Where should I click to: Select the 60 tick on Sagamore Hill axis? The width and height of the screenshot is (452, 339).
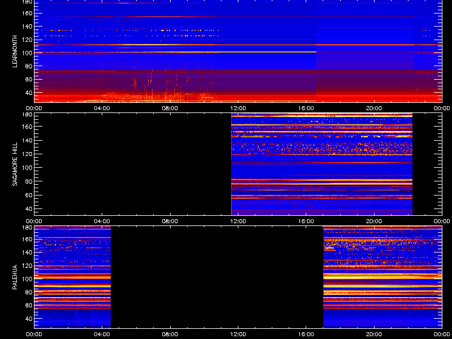(28, 195)
